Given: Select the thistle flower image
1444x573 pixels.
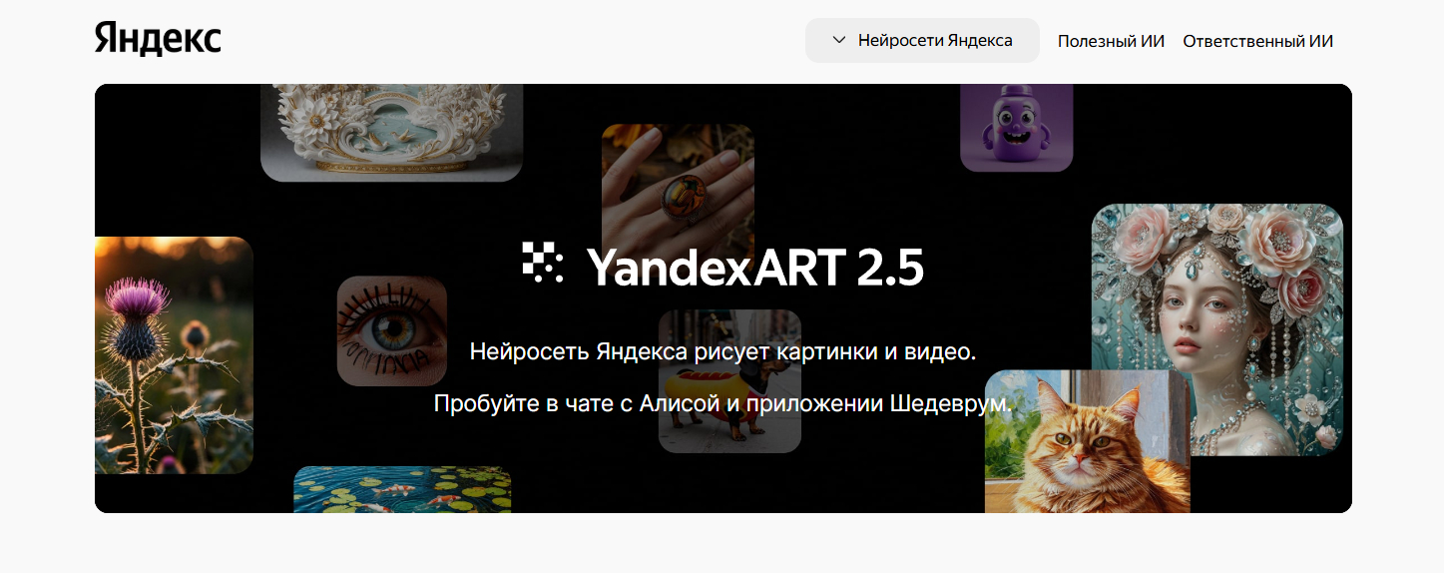Looking at the screenshot, I should click(x=174, y=354).
